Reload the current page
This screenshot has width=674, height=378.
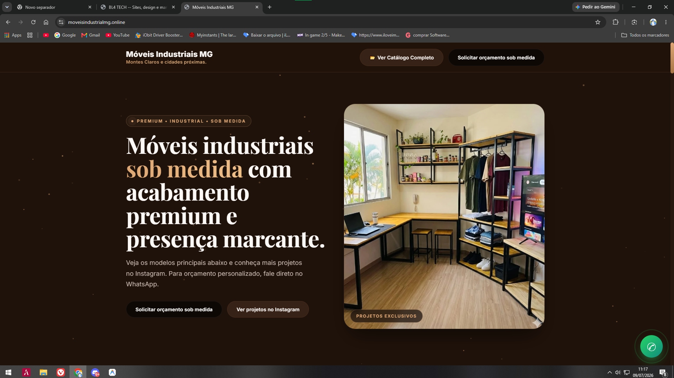(x=33, y=22)
